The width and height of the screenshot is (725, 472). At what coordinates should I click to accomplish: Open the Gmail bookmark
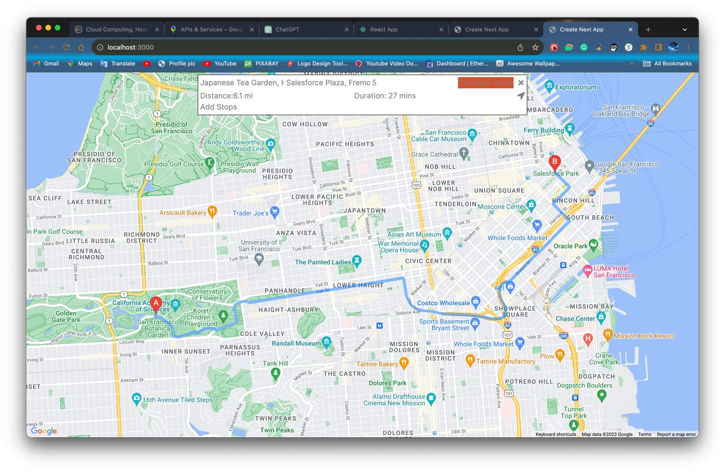coord(46,64)
